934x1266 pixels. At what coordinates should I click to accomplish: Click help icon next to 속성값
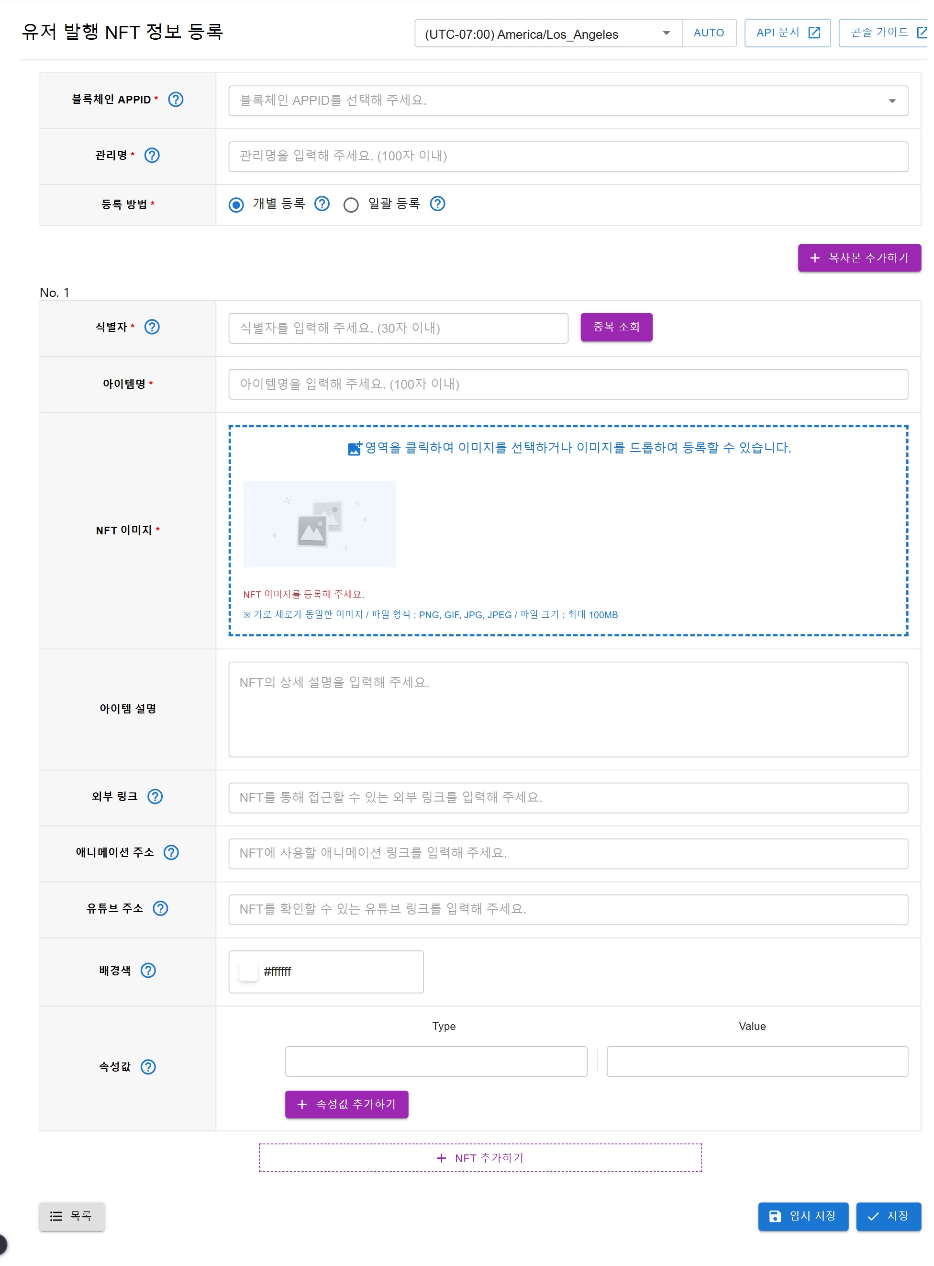pos(148,1067)
